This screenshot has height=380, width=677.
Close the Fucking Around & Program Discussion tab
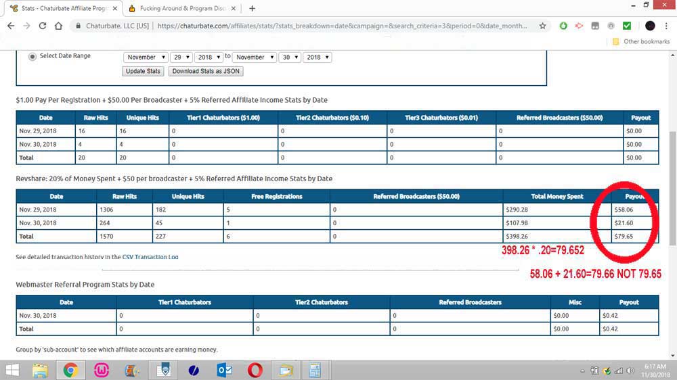point(233,8)
